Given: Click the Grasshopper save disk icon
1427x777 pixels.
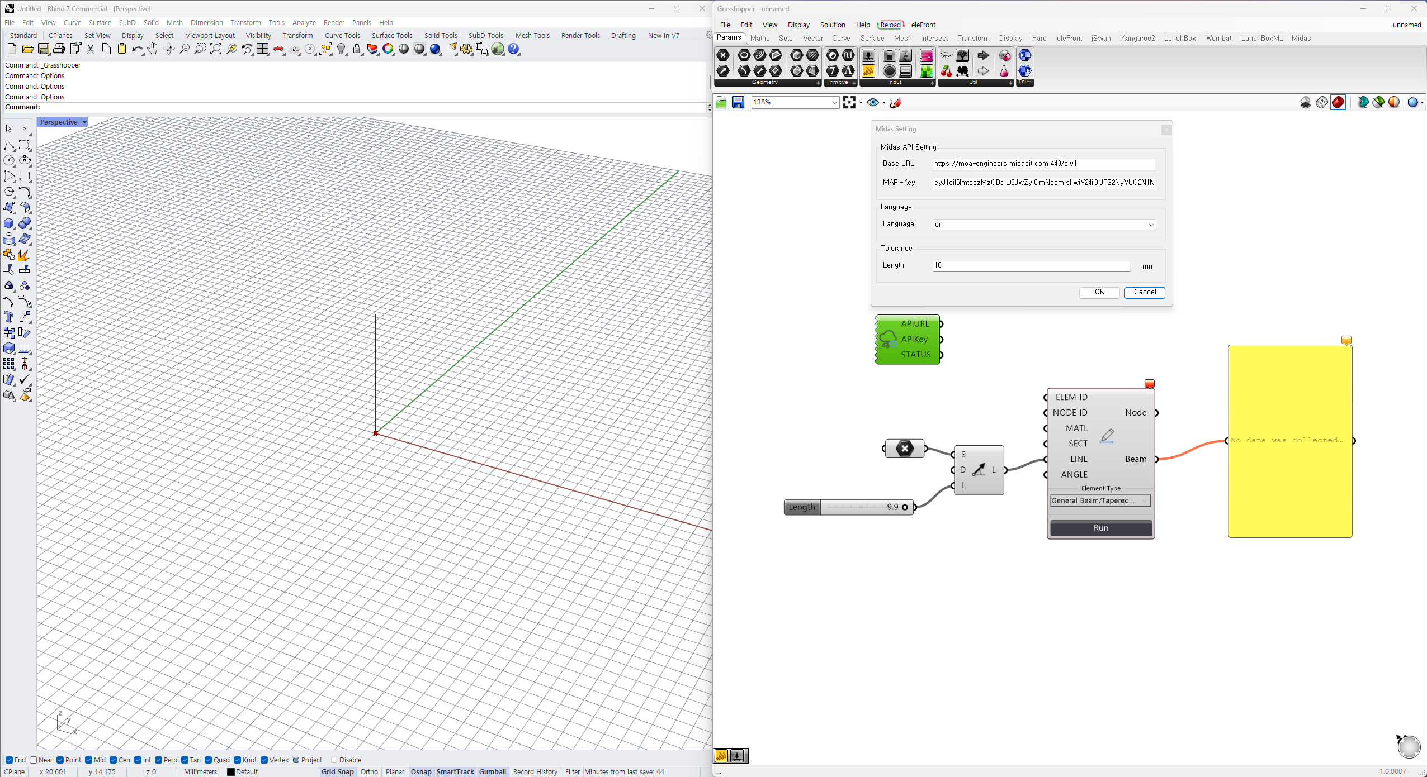Looking at the screenshot, I should click(x=738, y=102).
